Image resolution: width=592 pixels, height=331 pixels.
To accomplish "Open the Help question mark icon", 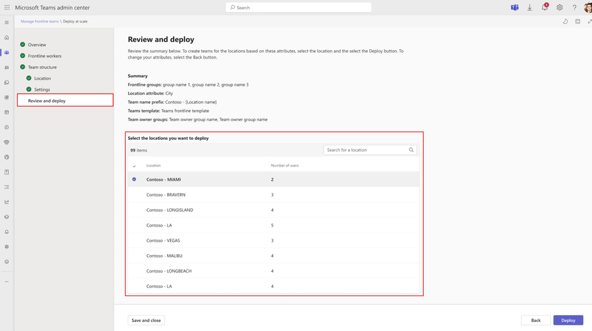I will [574, 8].
